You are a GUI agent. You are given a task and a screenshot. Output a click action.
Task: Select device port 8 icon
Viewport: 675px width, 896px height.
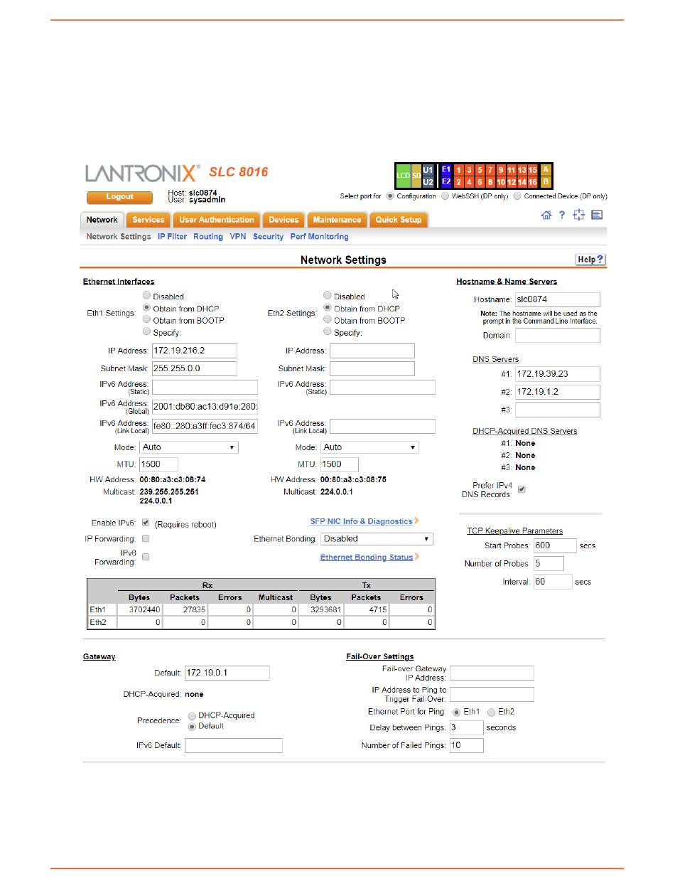pyautogui.click(x=491, y=181)
